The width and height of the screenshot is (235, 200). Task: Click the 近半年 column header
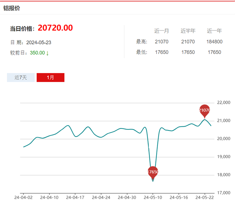point(188,31)
